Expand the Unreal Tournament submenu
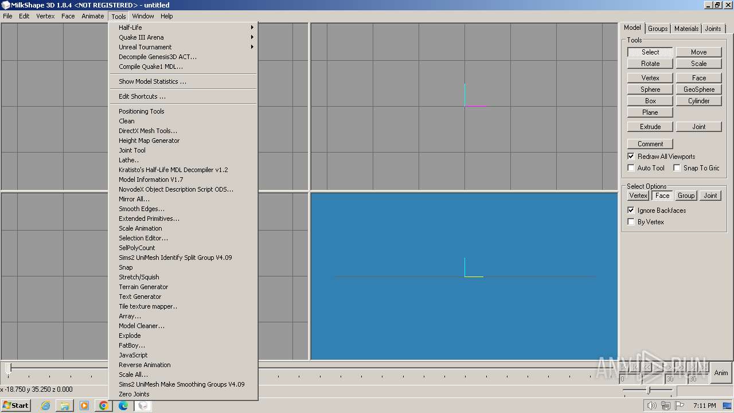Viewport: 734px width, 413px height. click(x=183, y=47)
